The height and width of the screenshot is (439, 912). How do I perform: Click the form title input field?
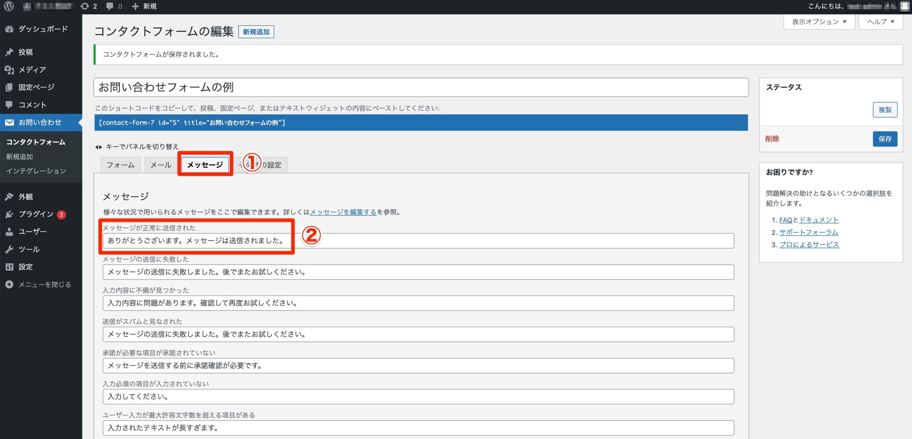coord(421,87)
